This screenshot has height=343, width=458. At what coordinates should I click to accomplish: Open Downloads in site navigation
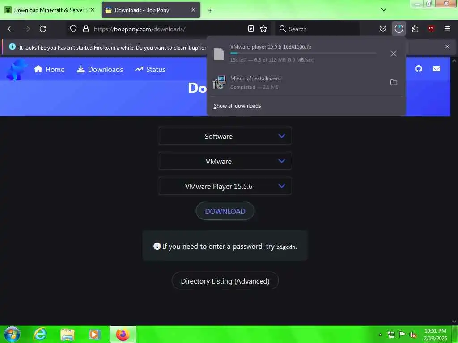click(x=100, y=69)
